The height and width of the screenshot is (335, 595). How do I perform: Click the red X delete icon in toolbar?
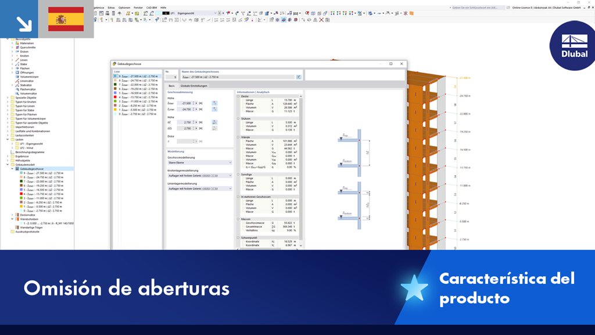click(320, 20)
